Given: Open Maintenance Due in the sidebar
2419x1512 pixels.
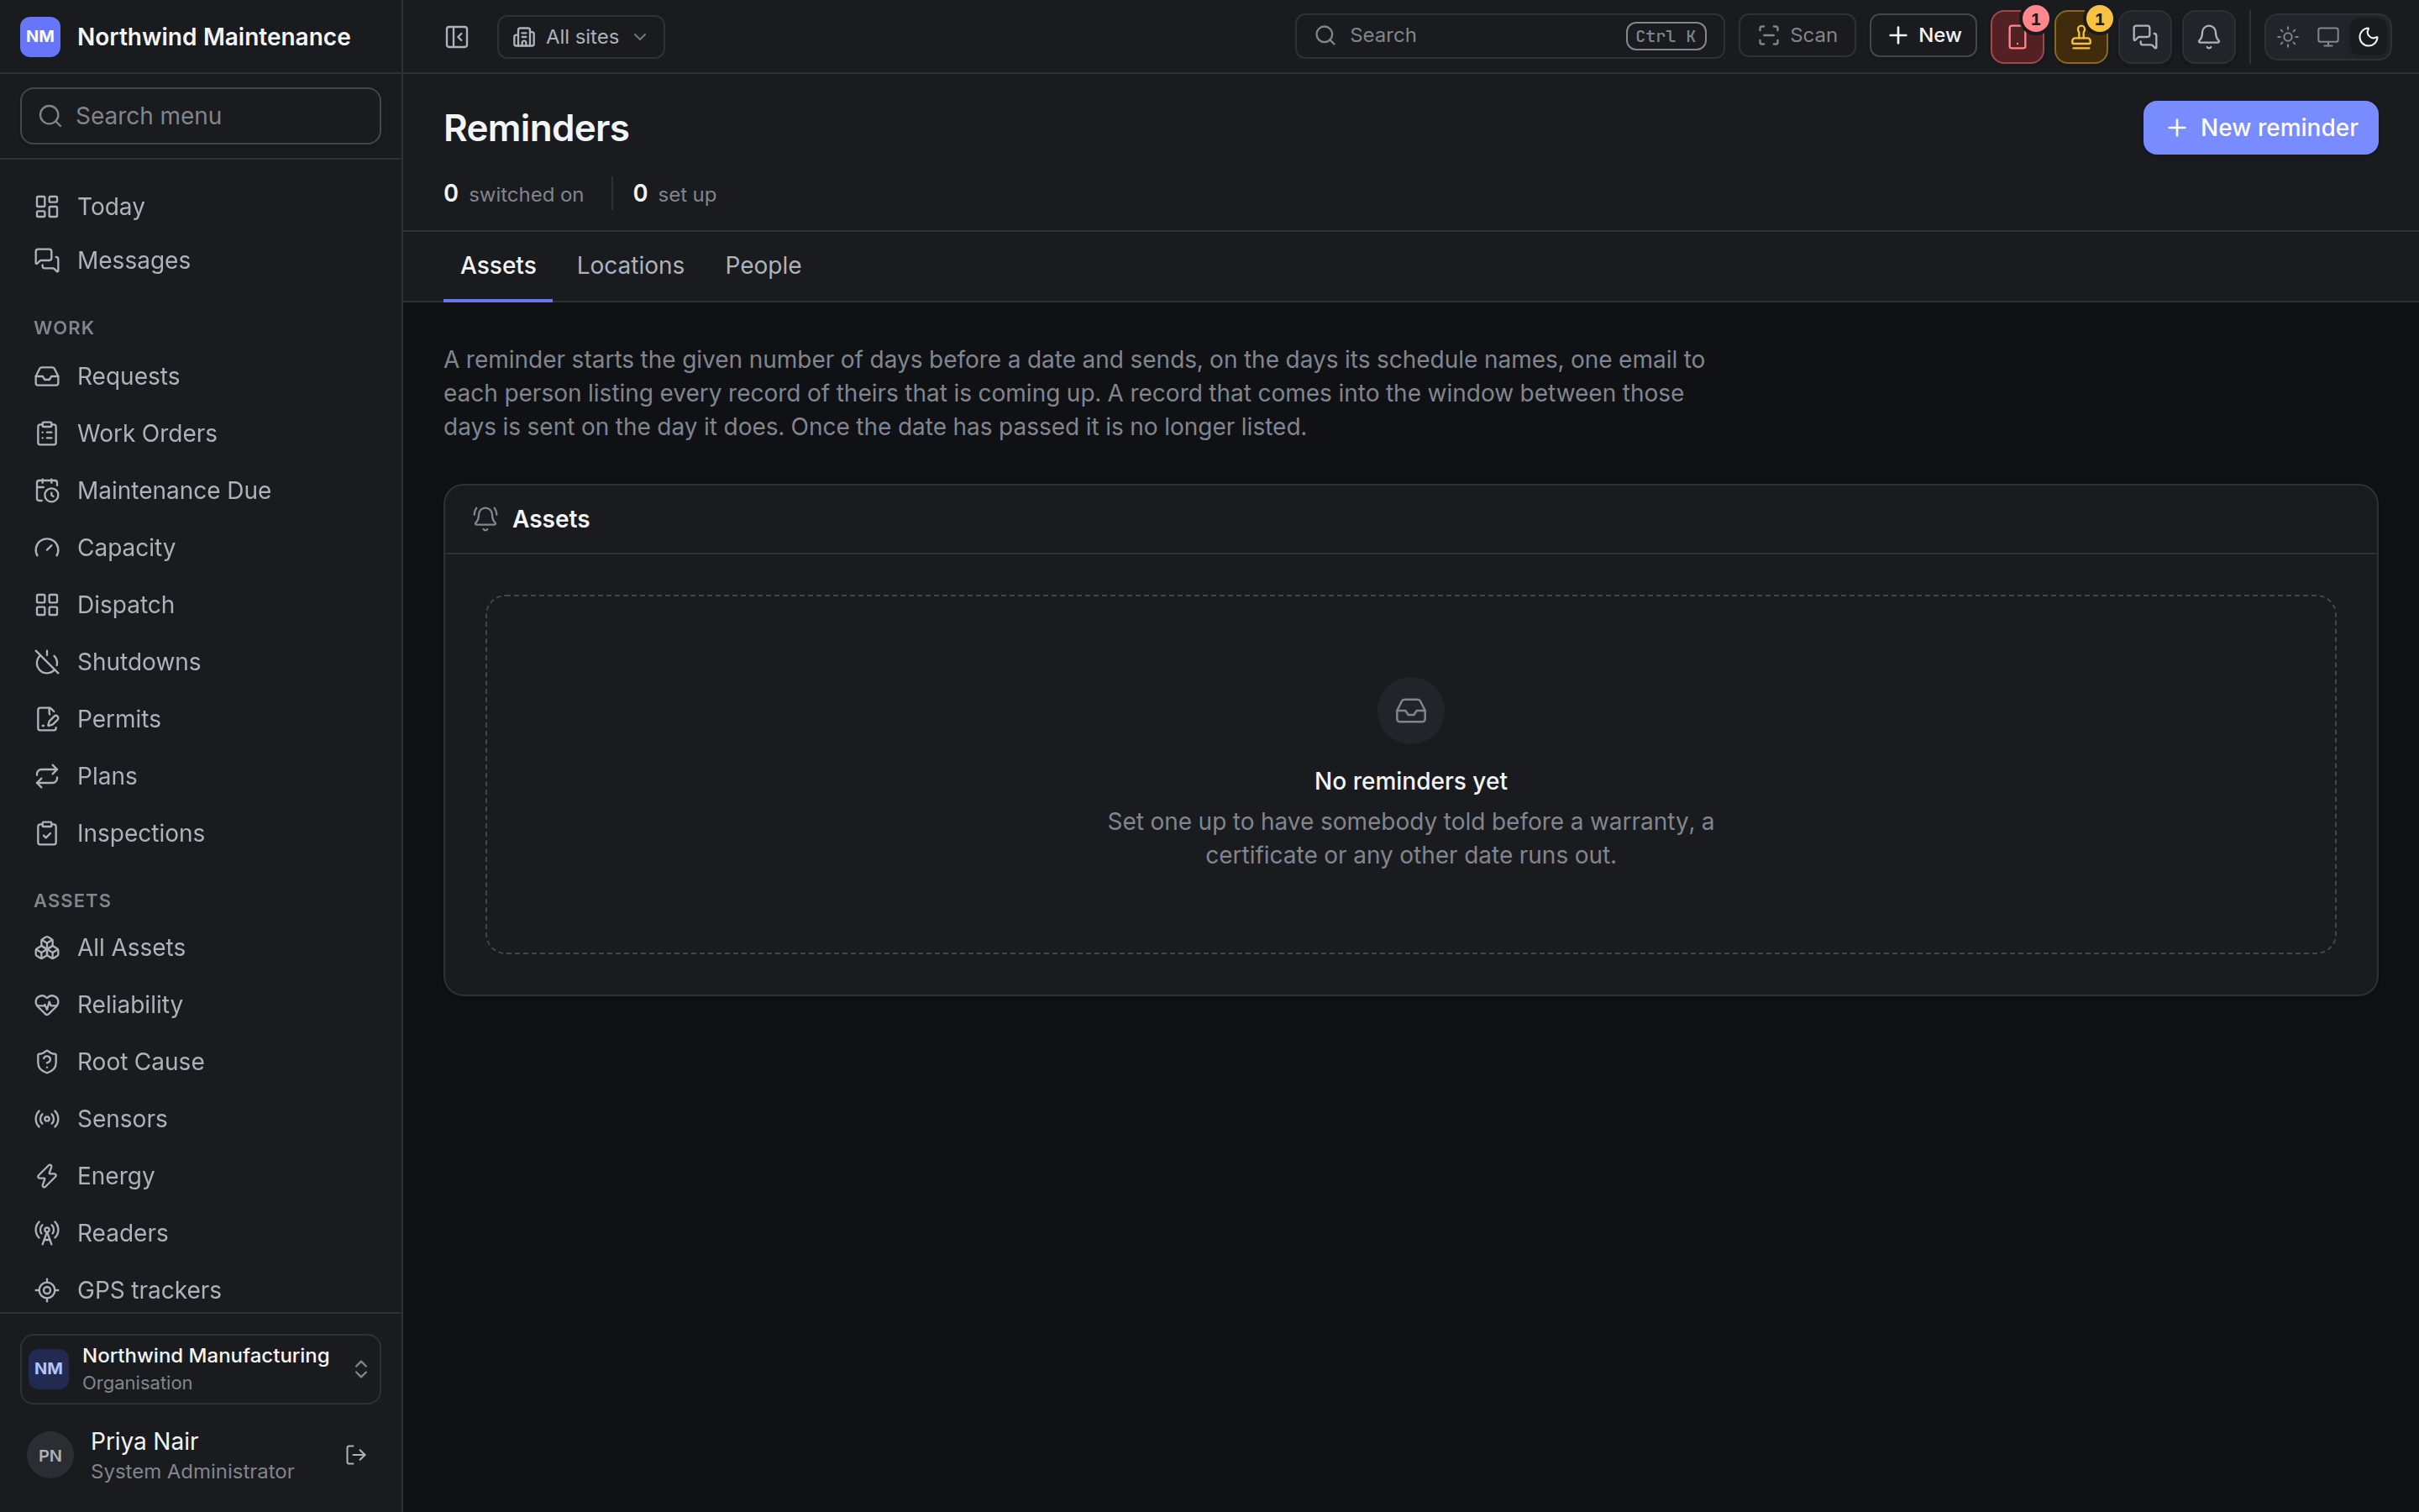Looking at the screenshot, I should tap(201, 490).
